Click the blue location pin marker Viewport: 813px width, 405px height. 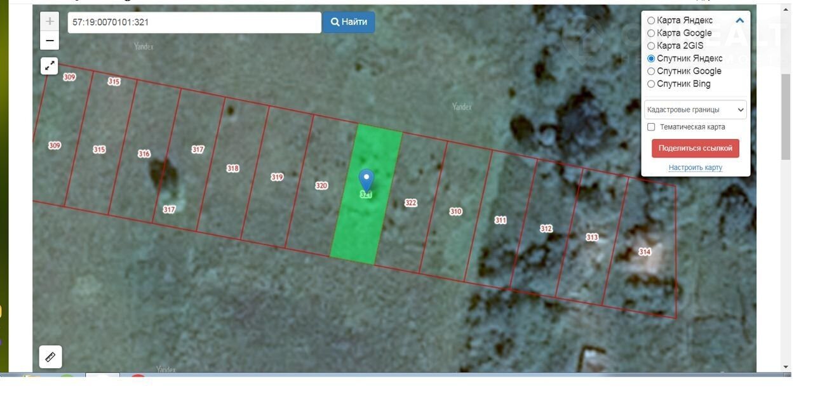click(x=366, y=180)
